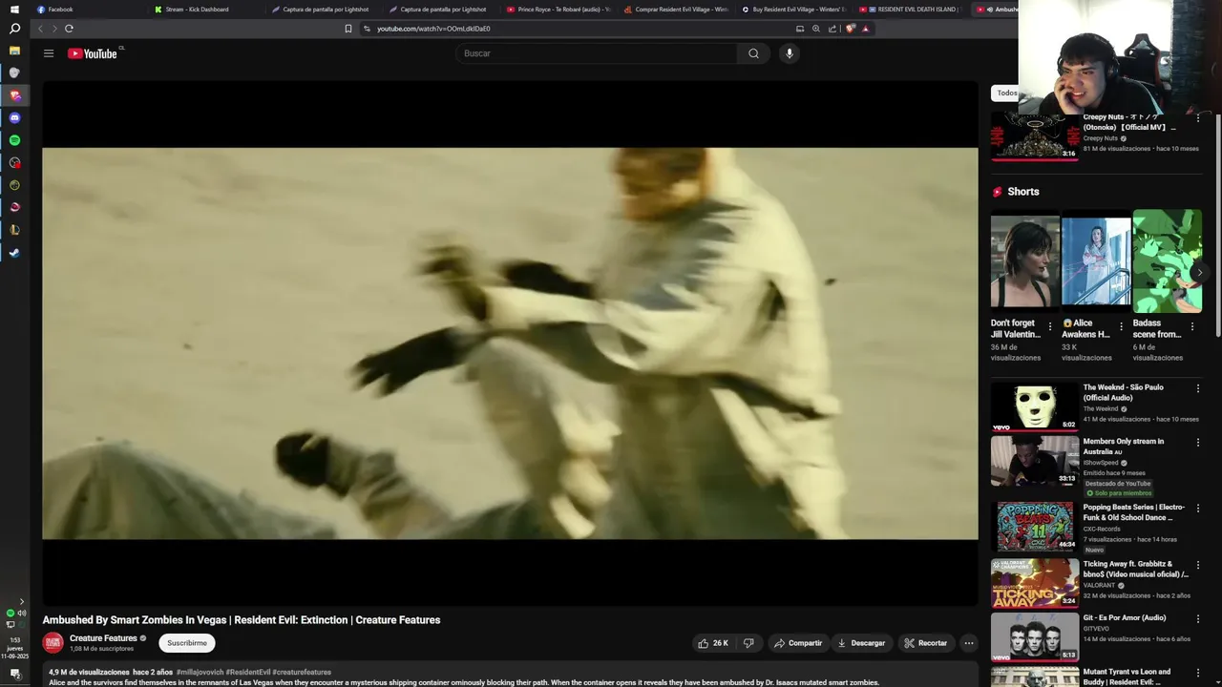Open options for Don't forget Jill Valentine short
Viewport: 1222px width, 687px height.
pos(1050,326)
